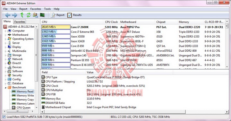Go up one level with green arrow
Viewport: 231px width, 121px height.
(22, 15)
